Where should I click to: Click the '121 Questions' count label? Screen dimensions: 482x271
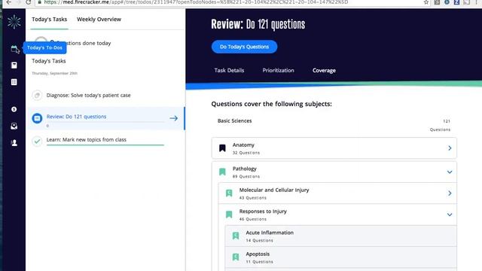[440, 126]
